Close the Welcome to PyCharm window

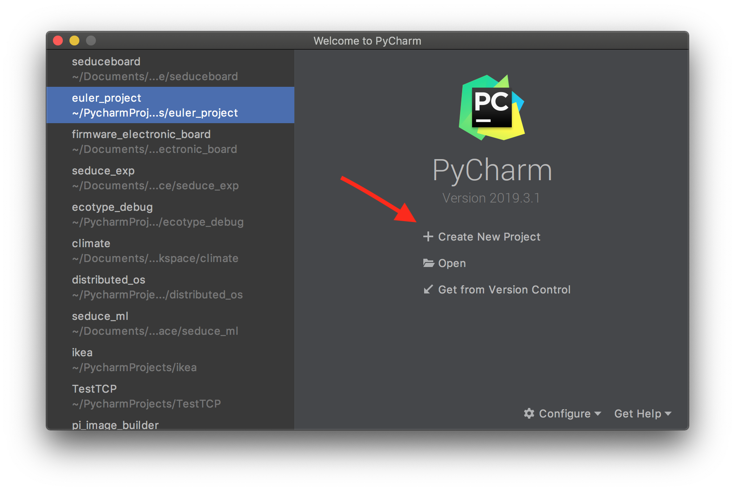(x=58, y=41)
